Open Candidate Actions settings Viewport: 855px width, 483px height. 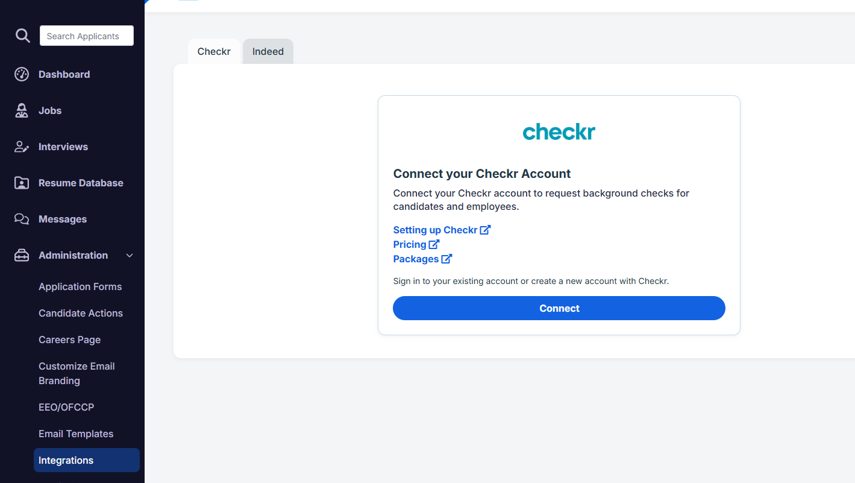pyautogui.click(x=81, y=313)
